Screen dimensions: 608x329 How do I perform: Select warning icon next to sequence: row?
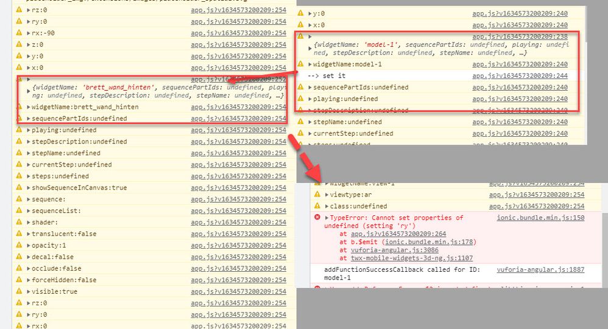tap(19, 199)
